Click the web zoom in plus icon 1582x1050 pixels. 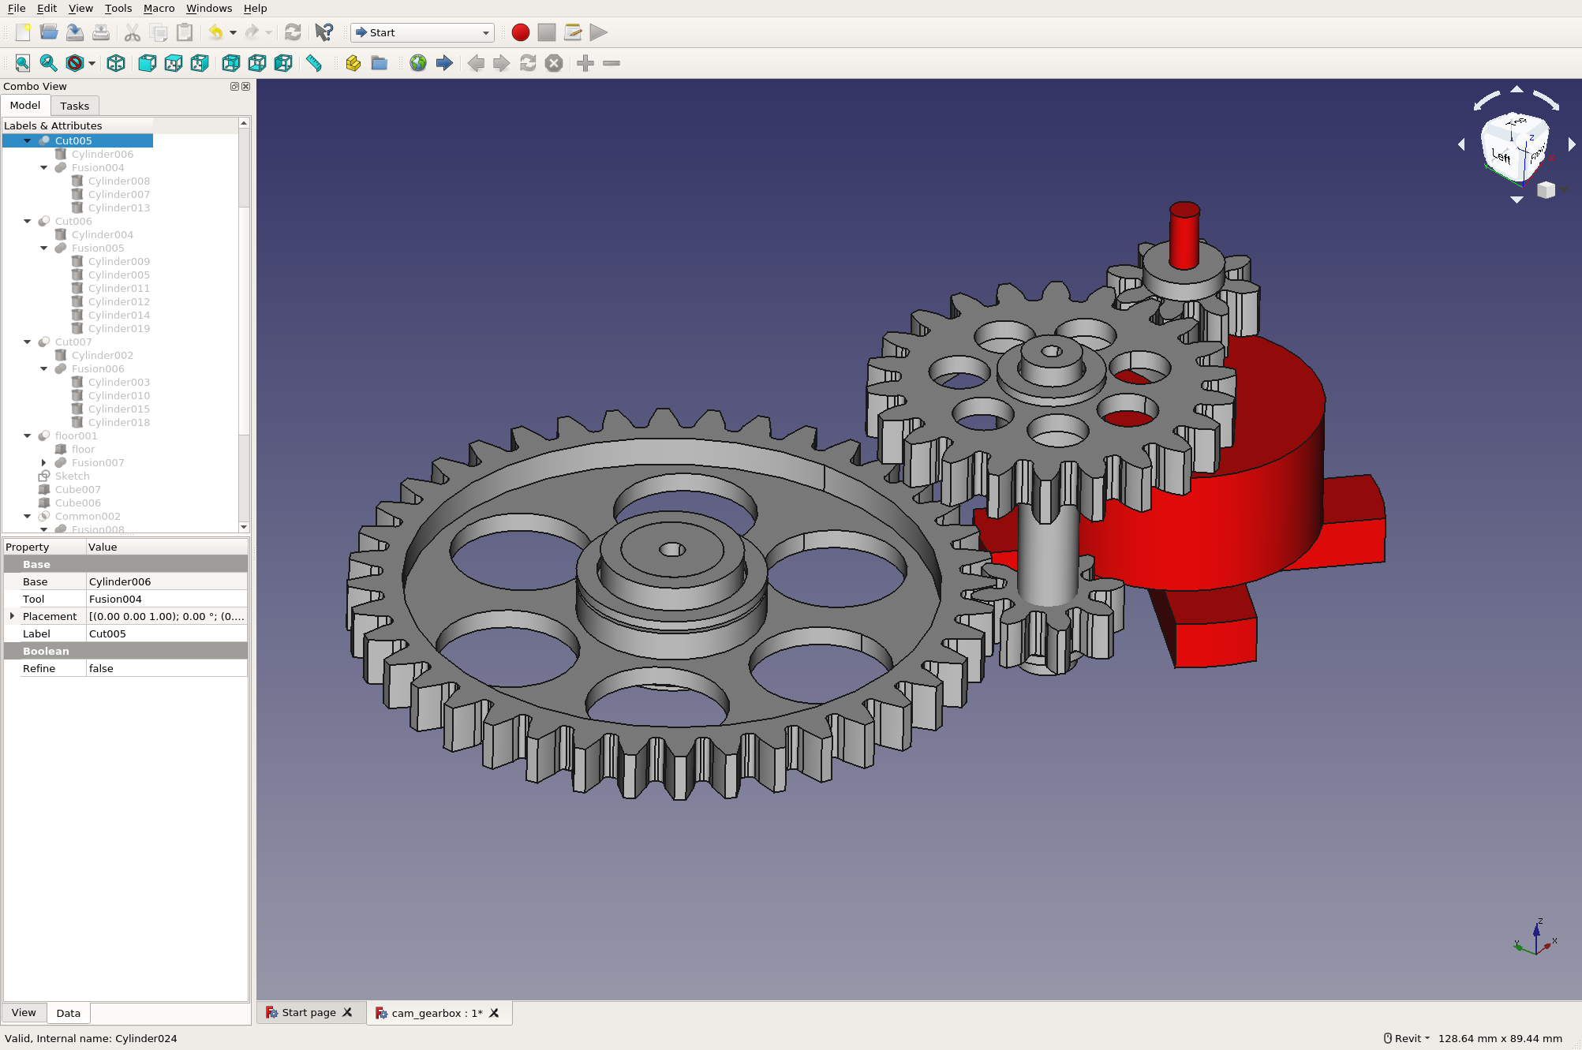pyautogui.click(x=585, y=63)
